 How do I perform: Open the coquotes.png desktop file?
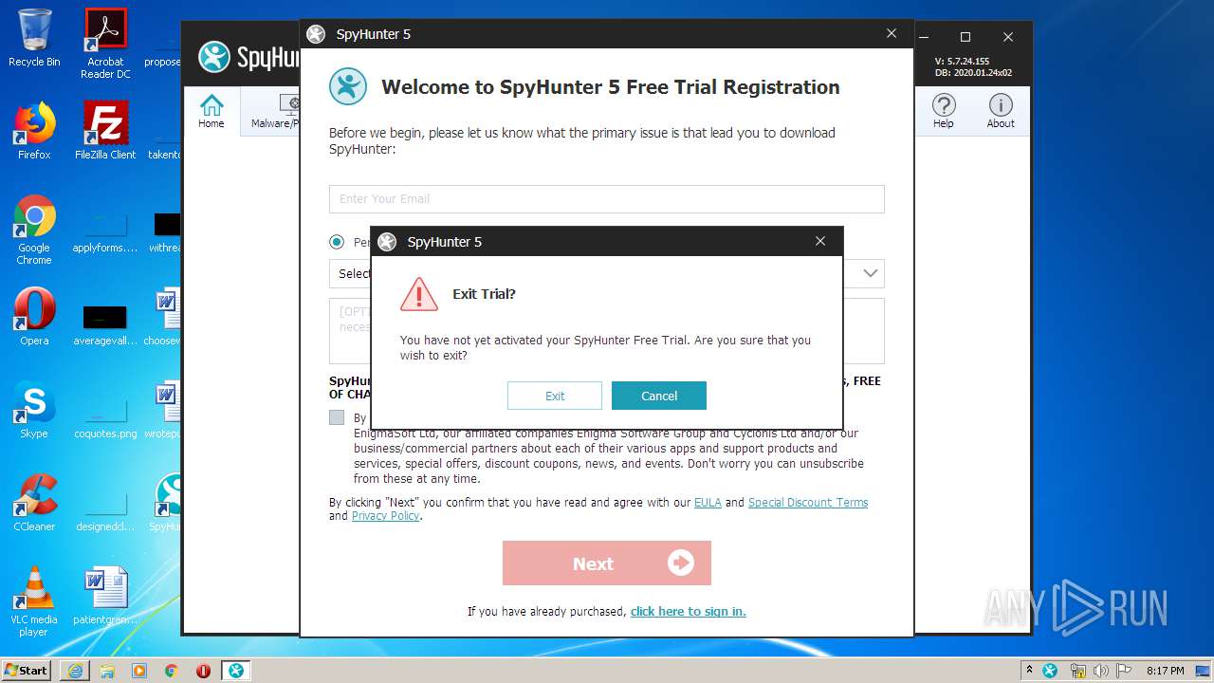click(x=105, y=417)
